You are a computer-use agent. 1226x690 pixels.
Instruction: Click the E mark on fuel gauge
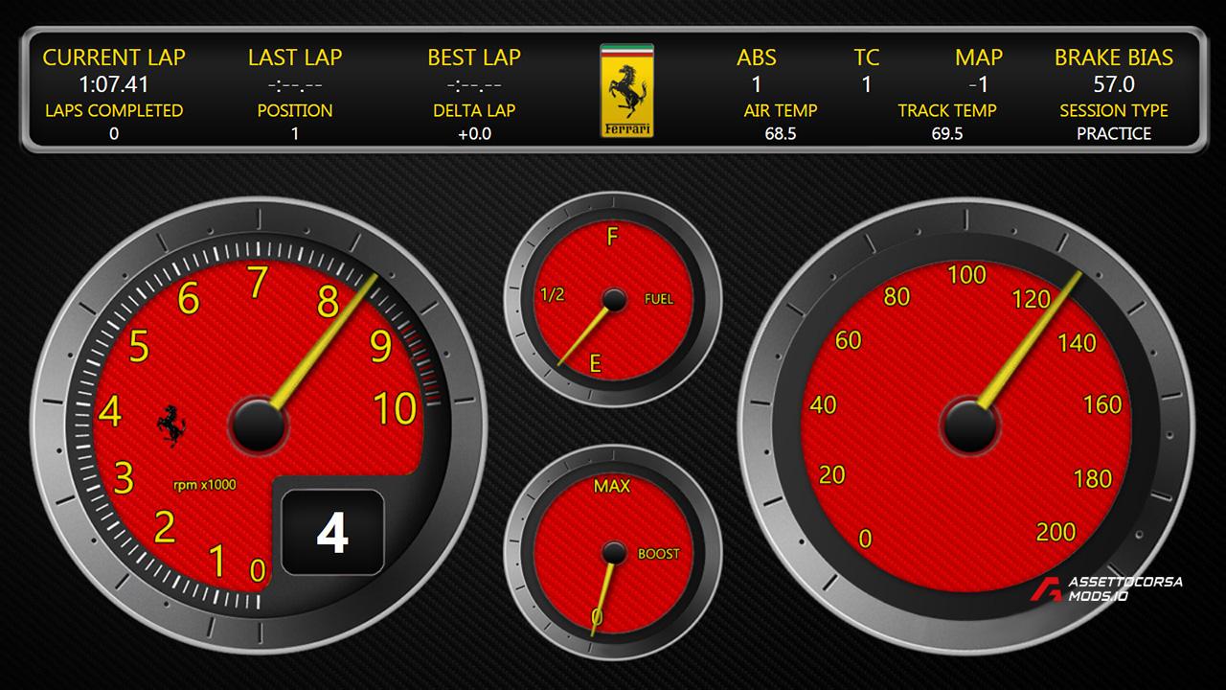pyautogui.click(x=596, y=363)
